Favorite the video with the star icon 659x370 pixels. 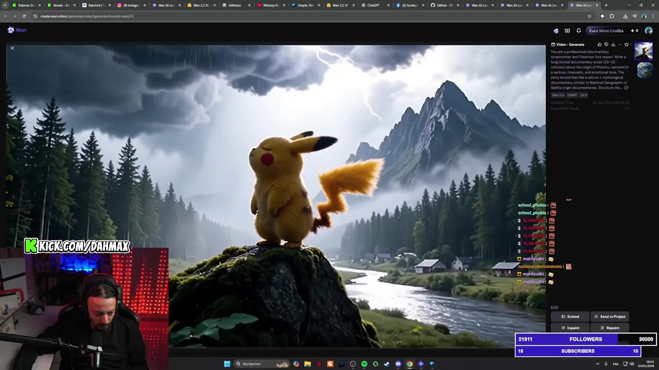(x=627, y=45)
